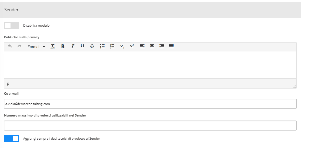Click the redo arrow in editor toolbar
Screen dimensions: 309x148
(x=19, y=47)
